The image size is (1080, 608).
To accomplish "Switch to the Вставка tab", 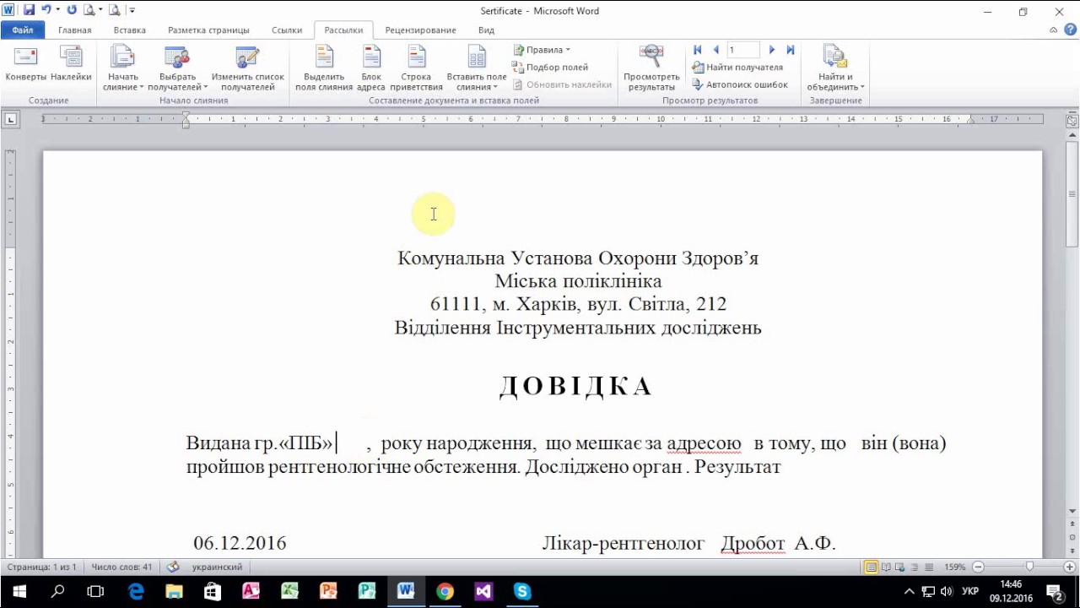I will (x=130, y=30).
